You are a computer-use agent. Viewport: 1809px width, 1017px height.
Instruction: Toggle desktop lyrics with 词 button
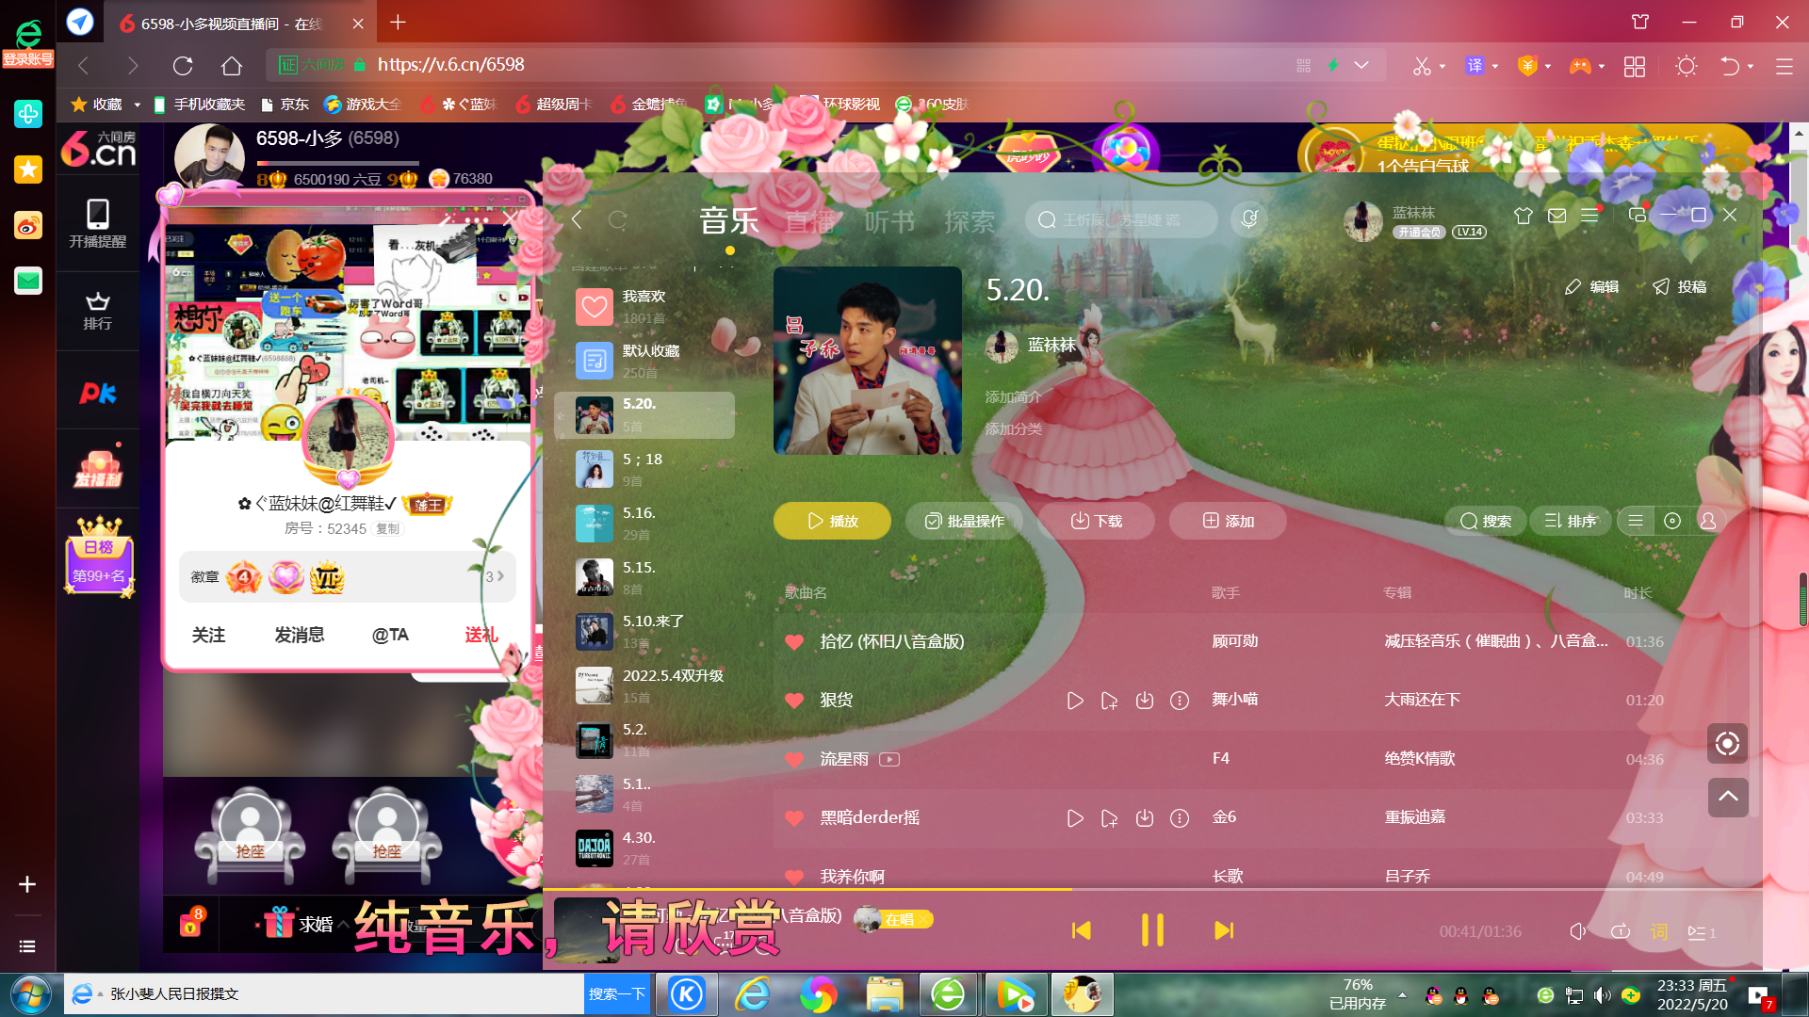pos(1659,931)
